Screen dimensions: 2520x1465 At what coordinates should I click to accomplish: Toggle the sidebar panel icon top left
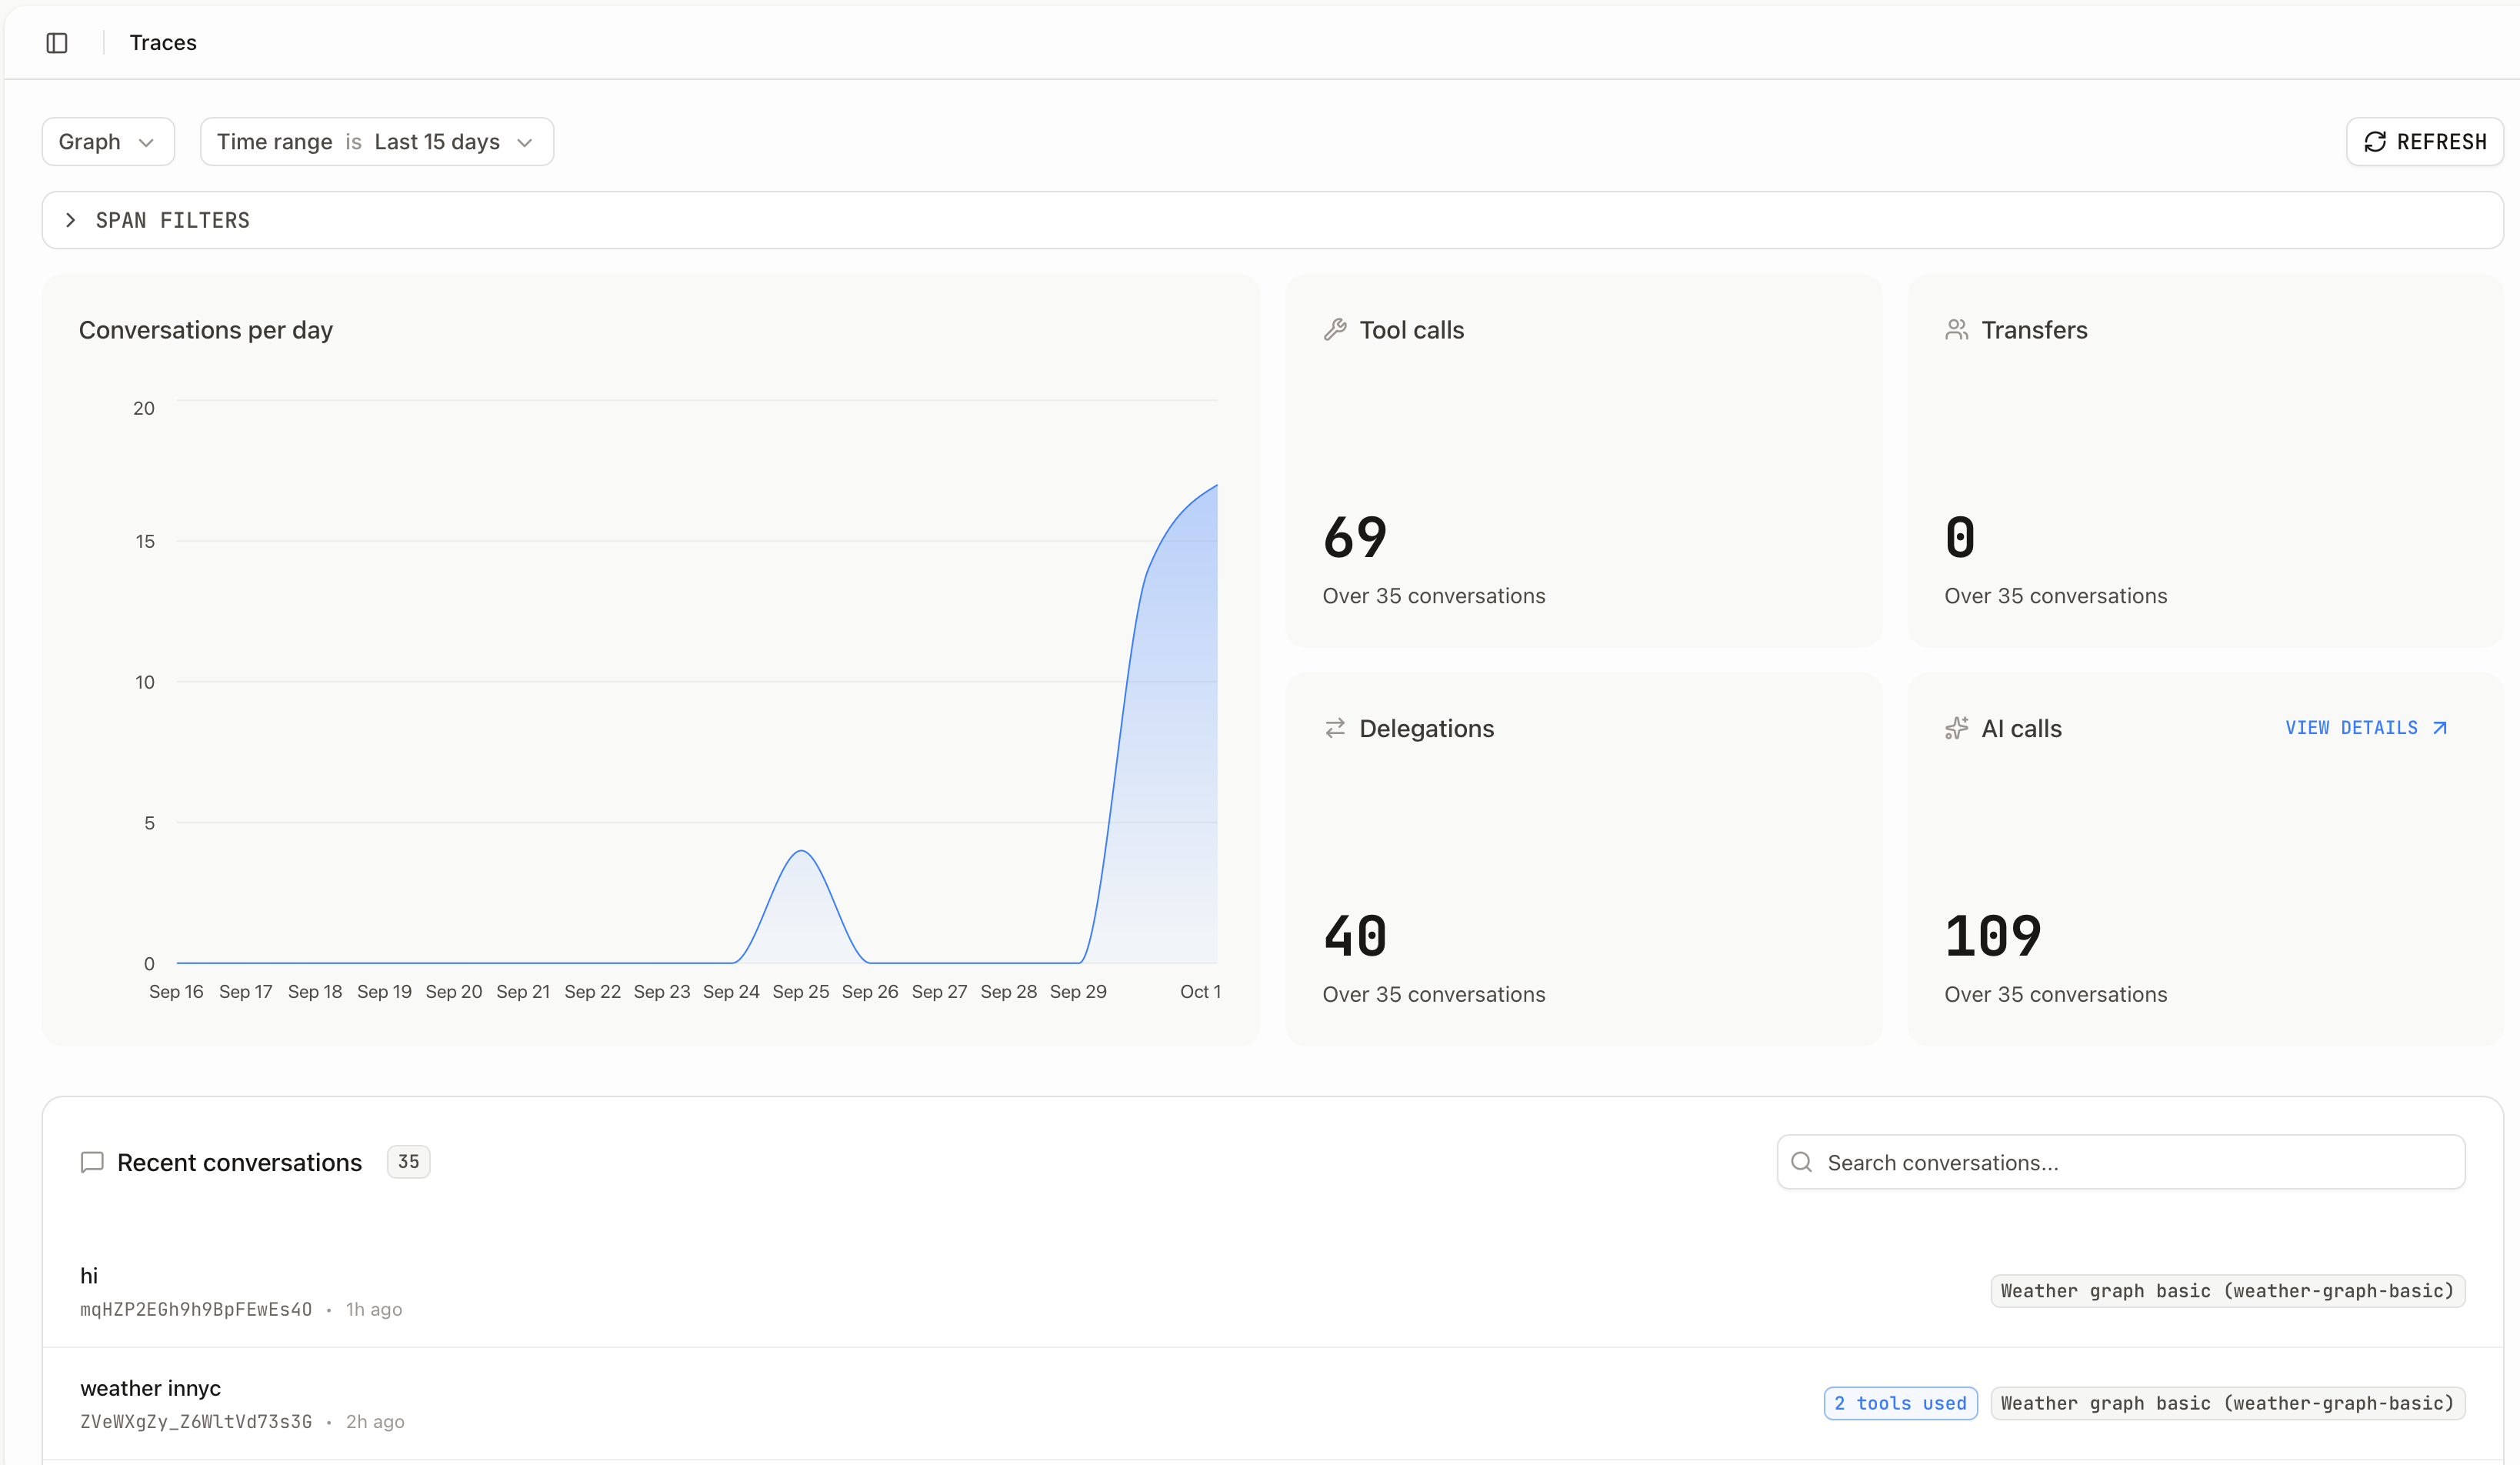[56, 43]
